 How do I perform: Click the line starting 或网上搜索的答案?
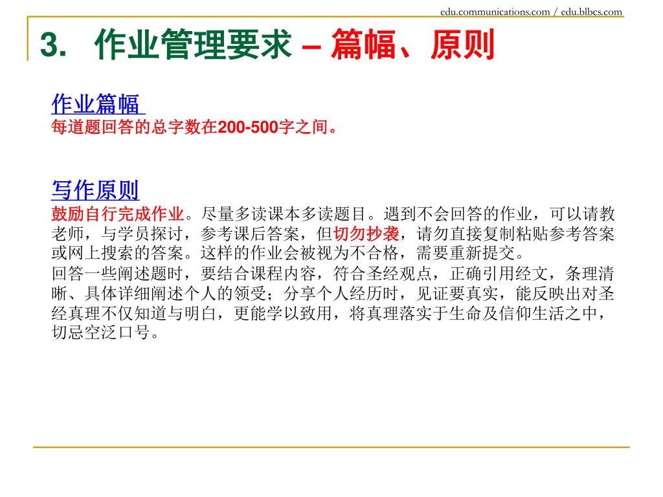(287, 253)
